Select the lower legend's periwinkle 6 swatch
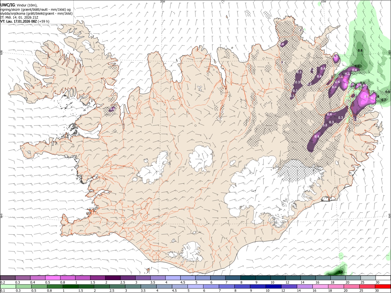391x293 pixels. 211,287
